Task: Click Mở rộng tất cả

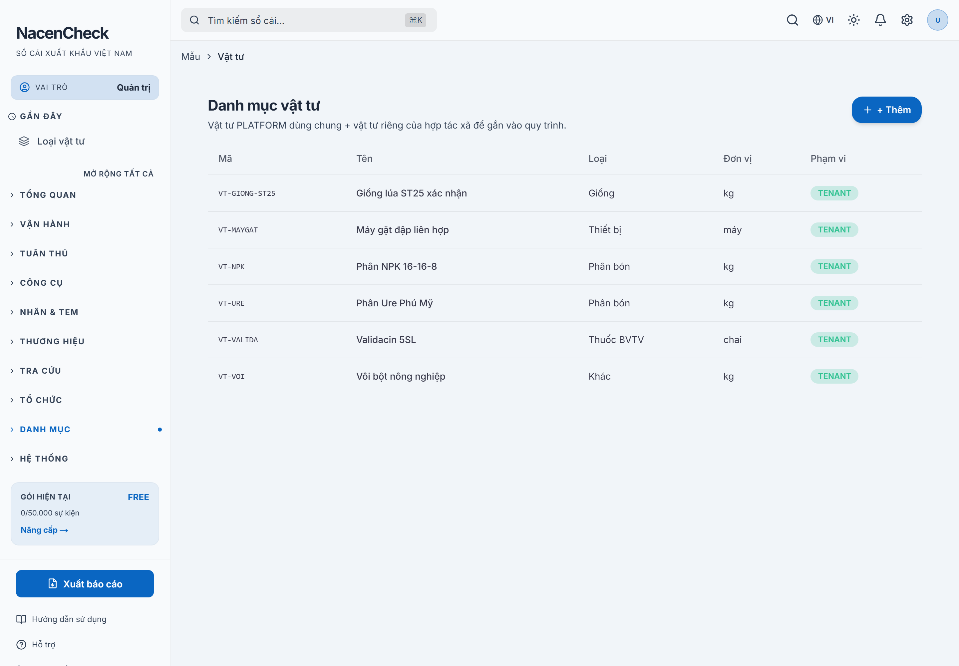Action: (x=119, y=173)
